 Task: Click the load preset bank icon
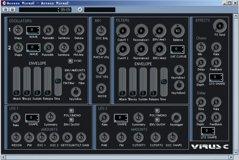[x=63, y=10]
